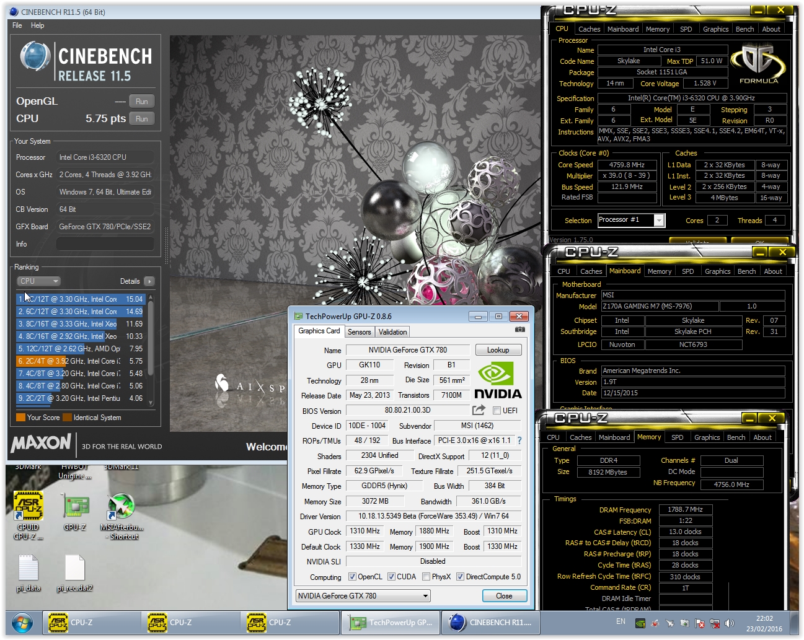Open the Help menu in Cinebench

38,25
